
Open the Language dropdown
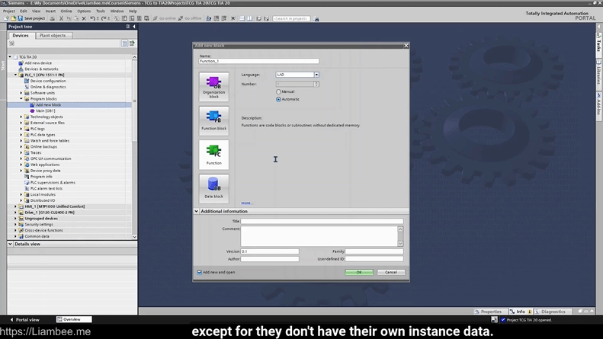[316, 75]
